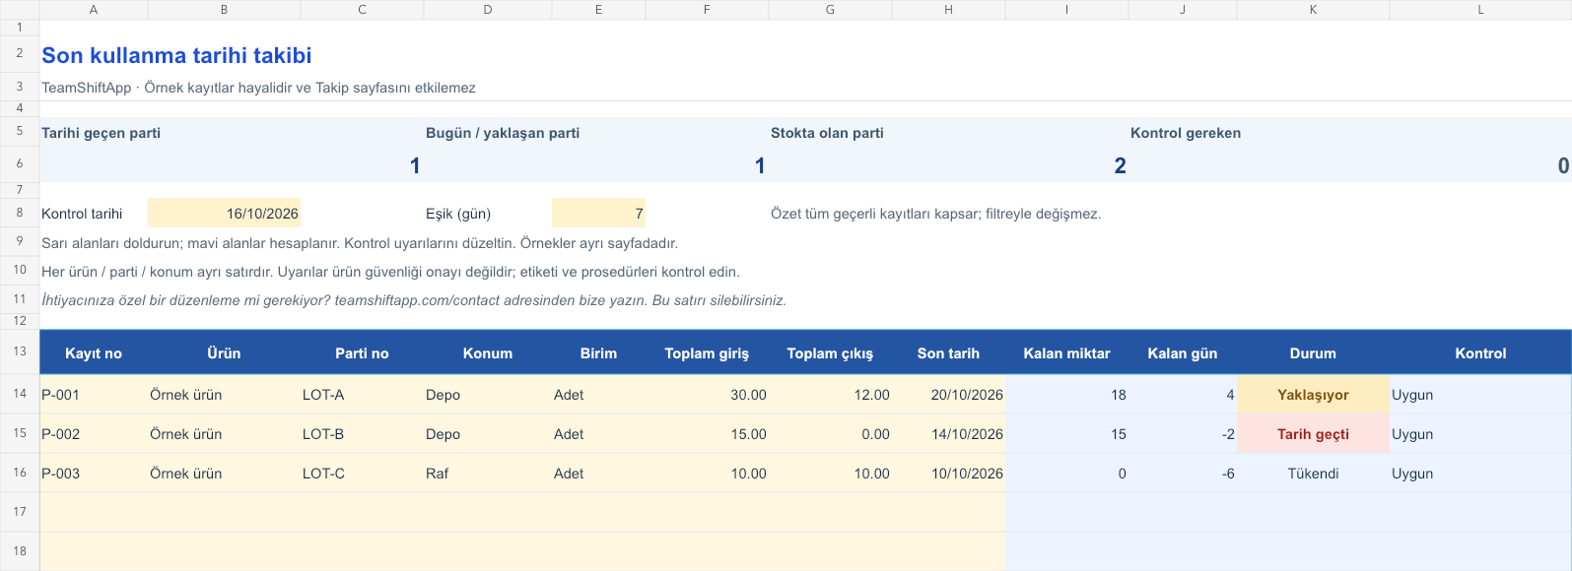
Task: Select the 'Tarihi geçen parti' summary label
Action: pos(101,133)
